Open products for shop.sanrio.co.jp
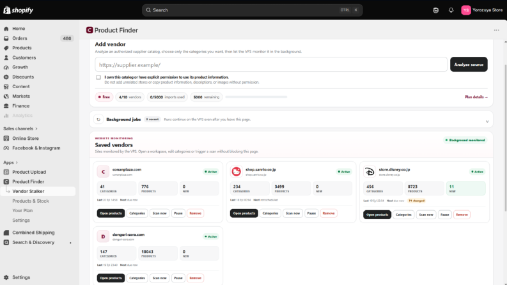Viewport: 507px width, 285px height. tap(244, 213)
